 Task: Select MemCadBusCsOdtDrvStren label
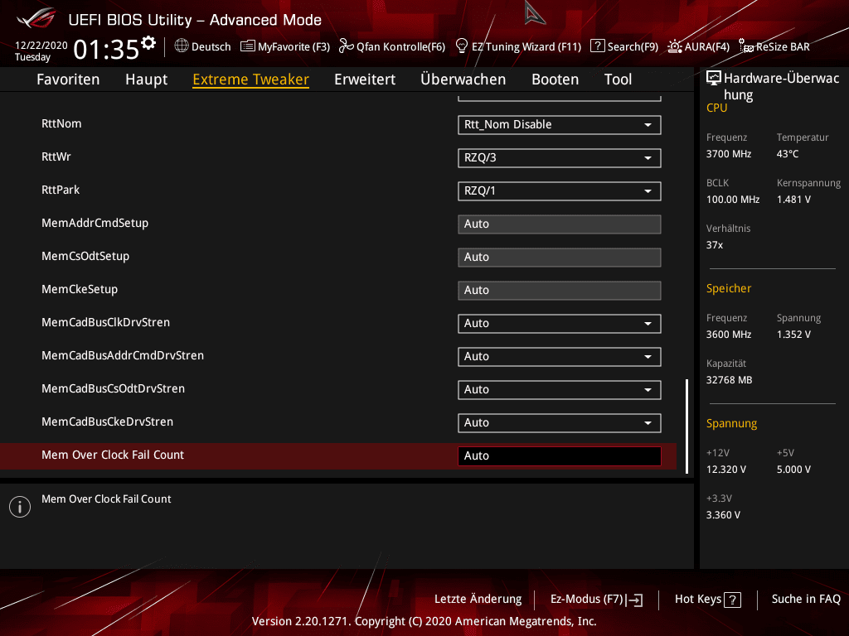point(113,388)
